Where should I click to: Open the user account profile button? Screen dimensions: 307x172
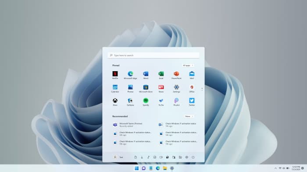[118, 157]
